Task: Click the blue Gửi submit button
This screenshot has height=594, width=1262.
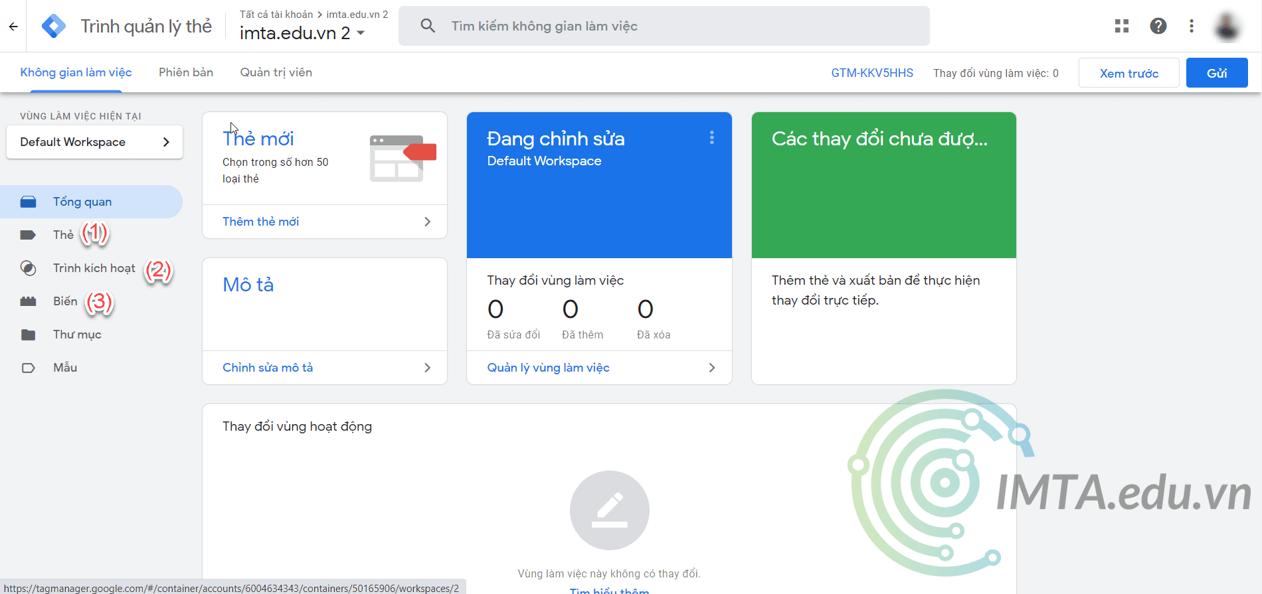Action: (x=1217, y=73)
